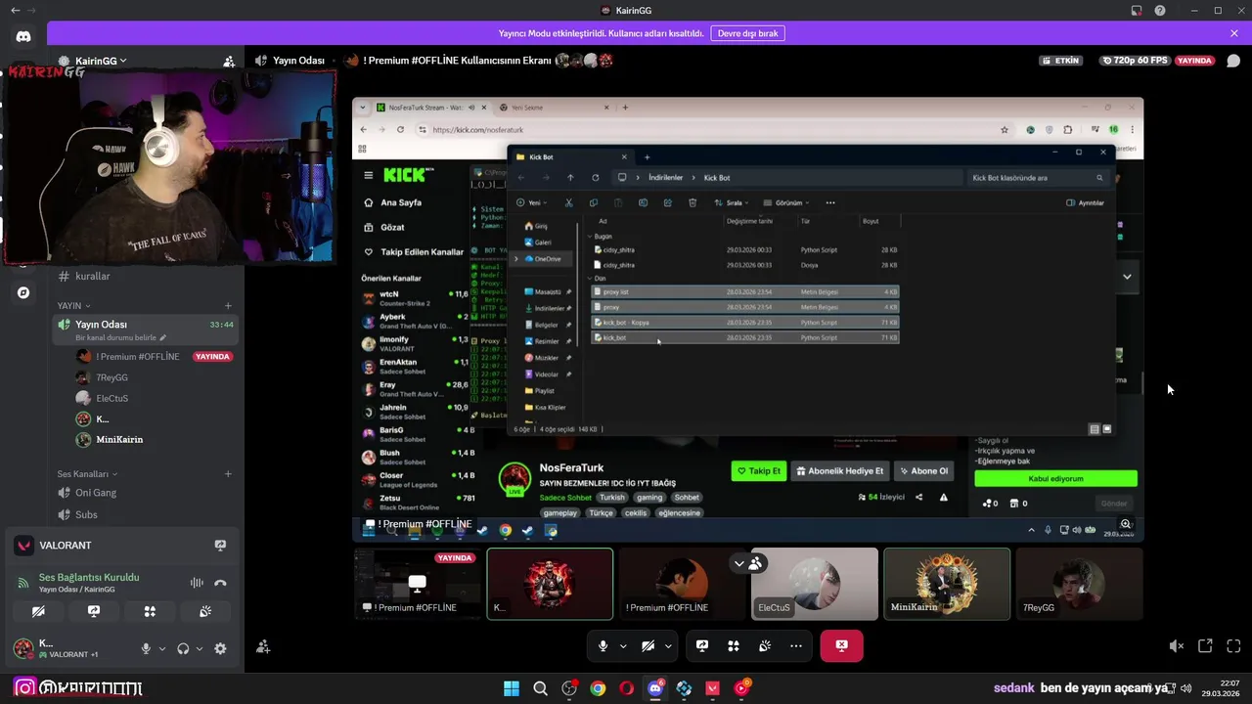
Task: Click the ETKİN status badge
Action: pos(1061,61)
